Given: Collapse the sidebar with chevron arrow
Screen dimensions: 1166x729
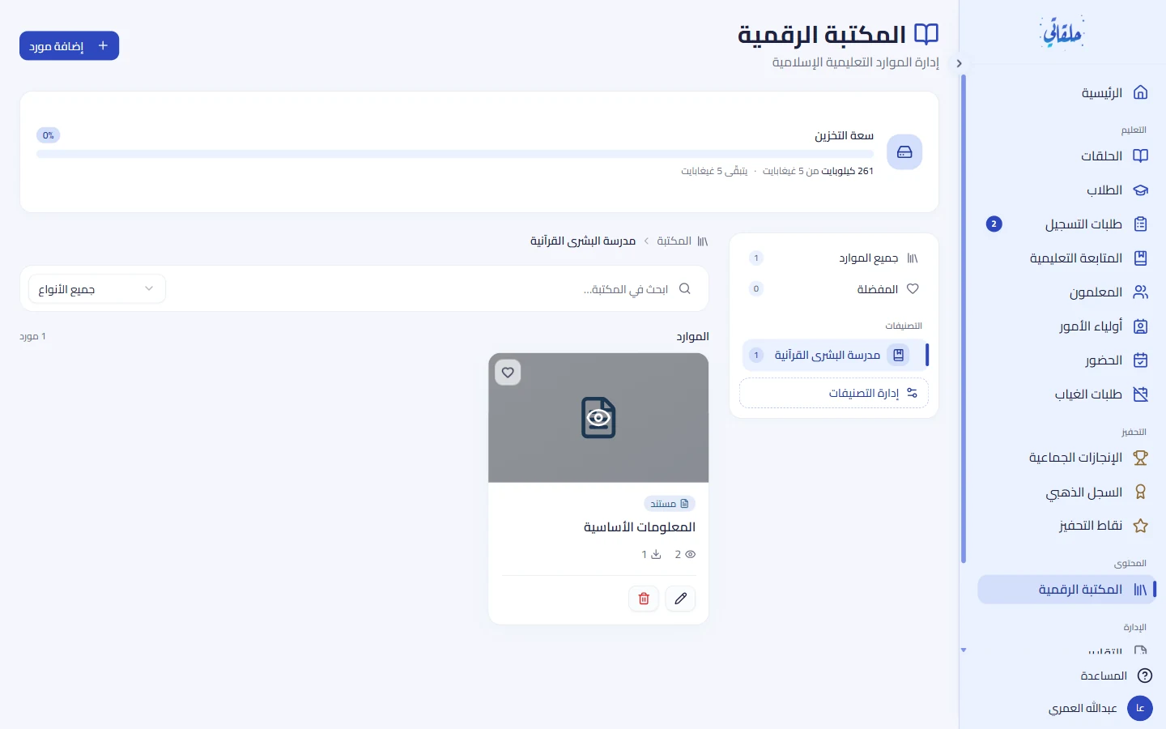Looking at the screenshot, I should pos(959,63).
